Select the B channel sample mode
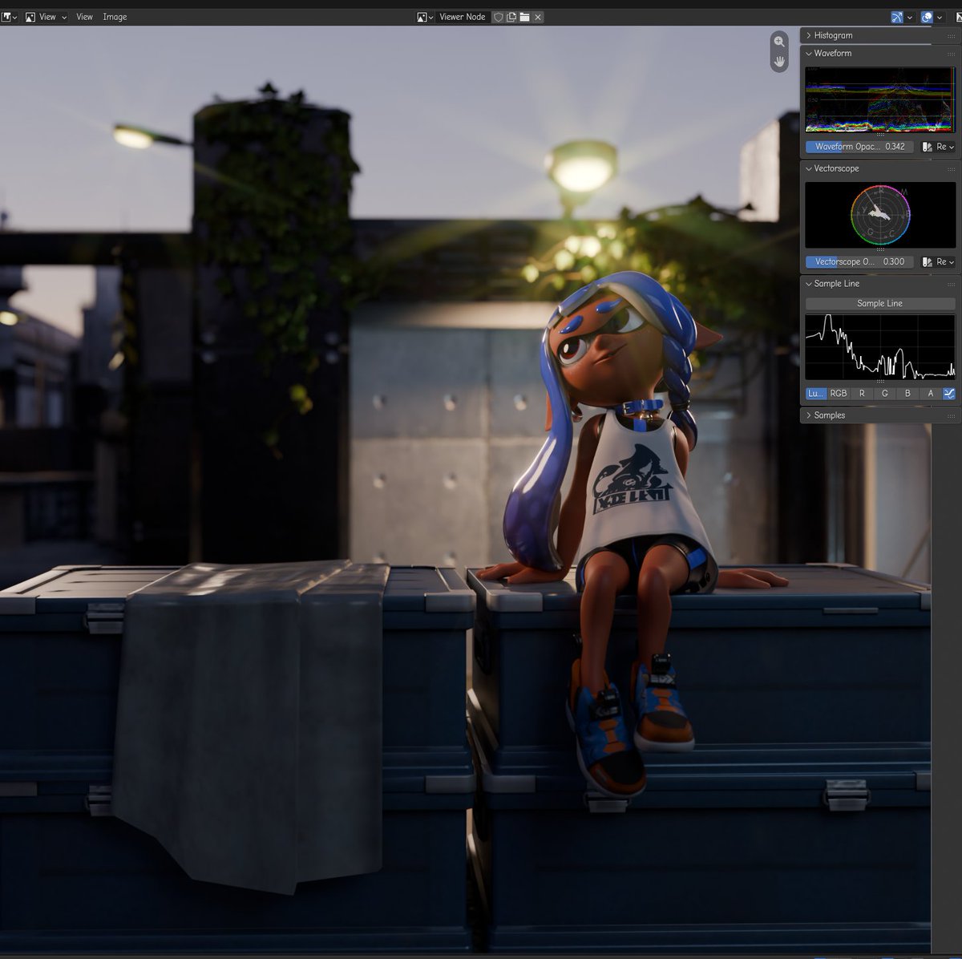 click(x=907, y=394)
